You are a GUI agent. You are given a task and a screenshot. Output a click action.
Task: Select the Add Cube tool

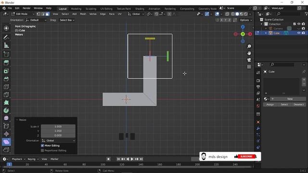pos(6,54)
